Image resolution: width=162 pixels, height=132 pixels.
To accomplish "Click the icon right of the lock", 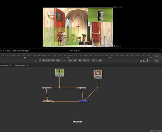I will coord(150,60).
